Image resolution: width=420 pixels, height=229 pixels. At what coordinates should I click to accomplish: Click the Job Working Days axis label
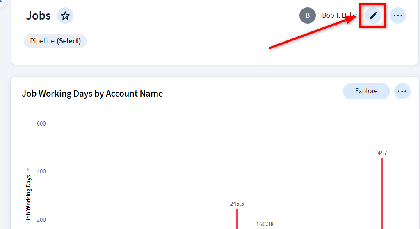pyautogui.click(x=29, y=198)
